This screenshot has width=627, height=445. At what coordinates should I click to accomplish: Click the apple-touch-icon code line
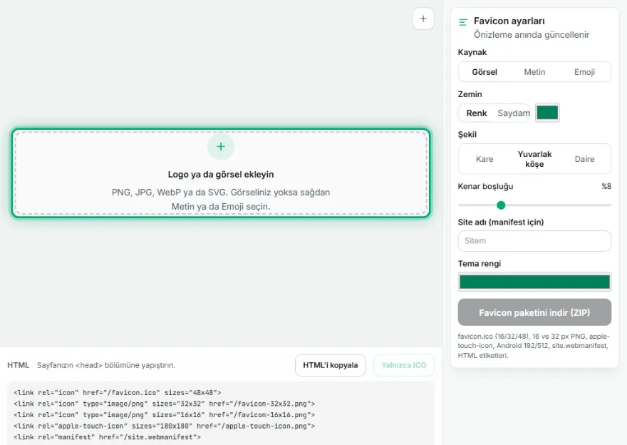pos(164,426)
